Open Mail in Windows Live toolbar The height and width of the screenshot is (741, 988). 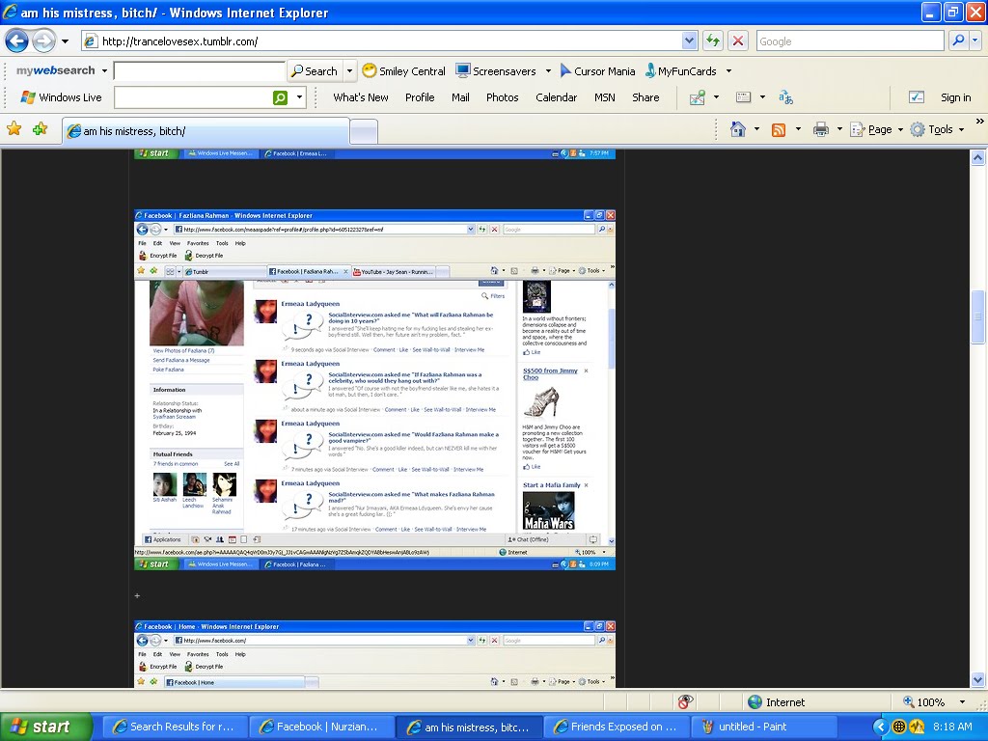460,97
